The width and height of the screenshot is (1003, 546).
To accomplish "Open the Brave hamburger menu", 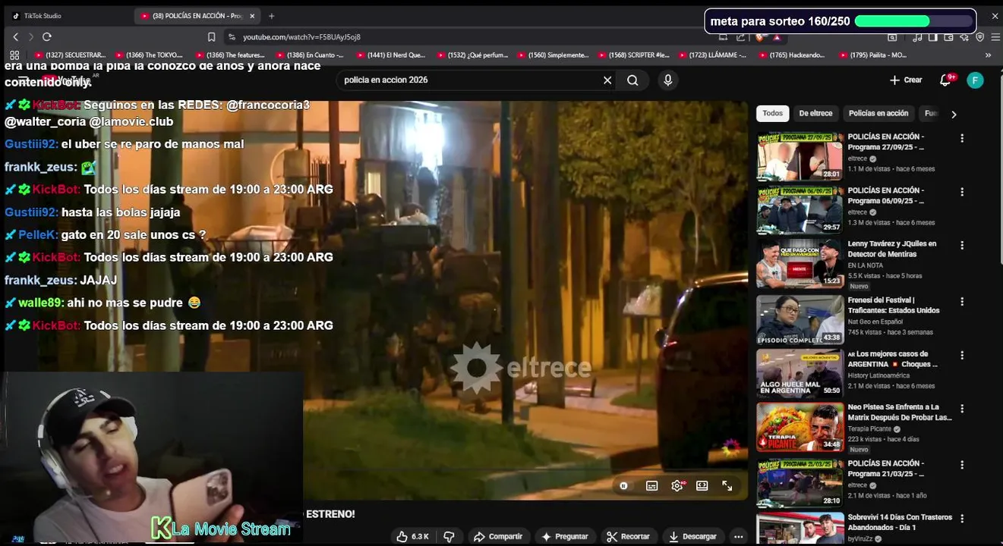I will 995,37.
